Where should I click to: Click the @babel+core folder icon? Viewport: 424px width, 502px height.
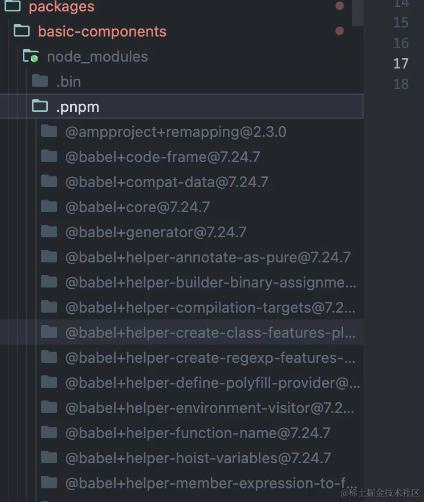[49, 207]
